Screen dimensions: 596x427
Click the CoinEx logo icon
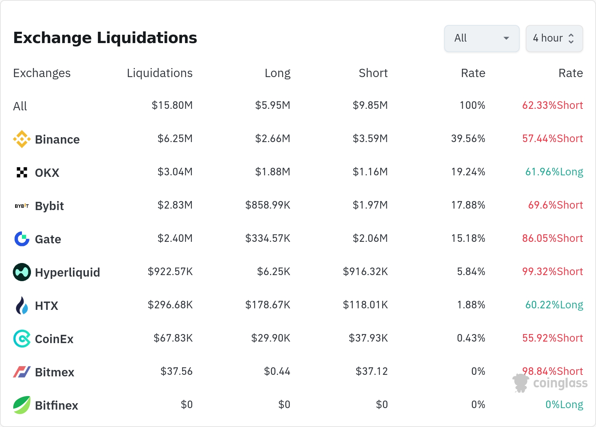click(x=22, y=339)
